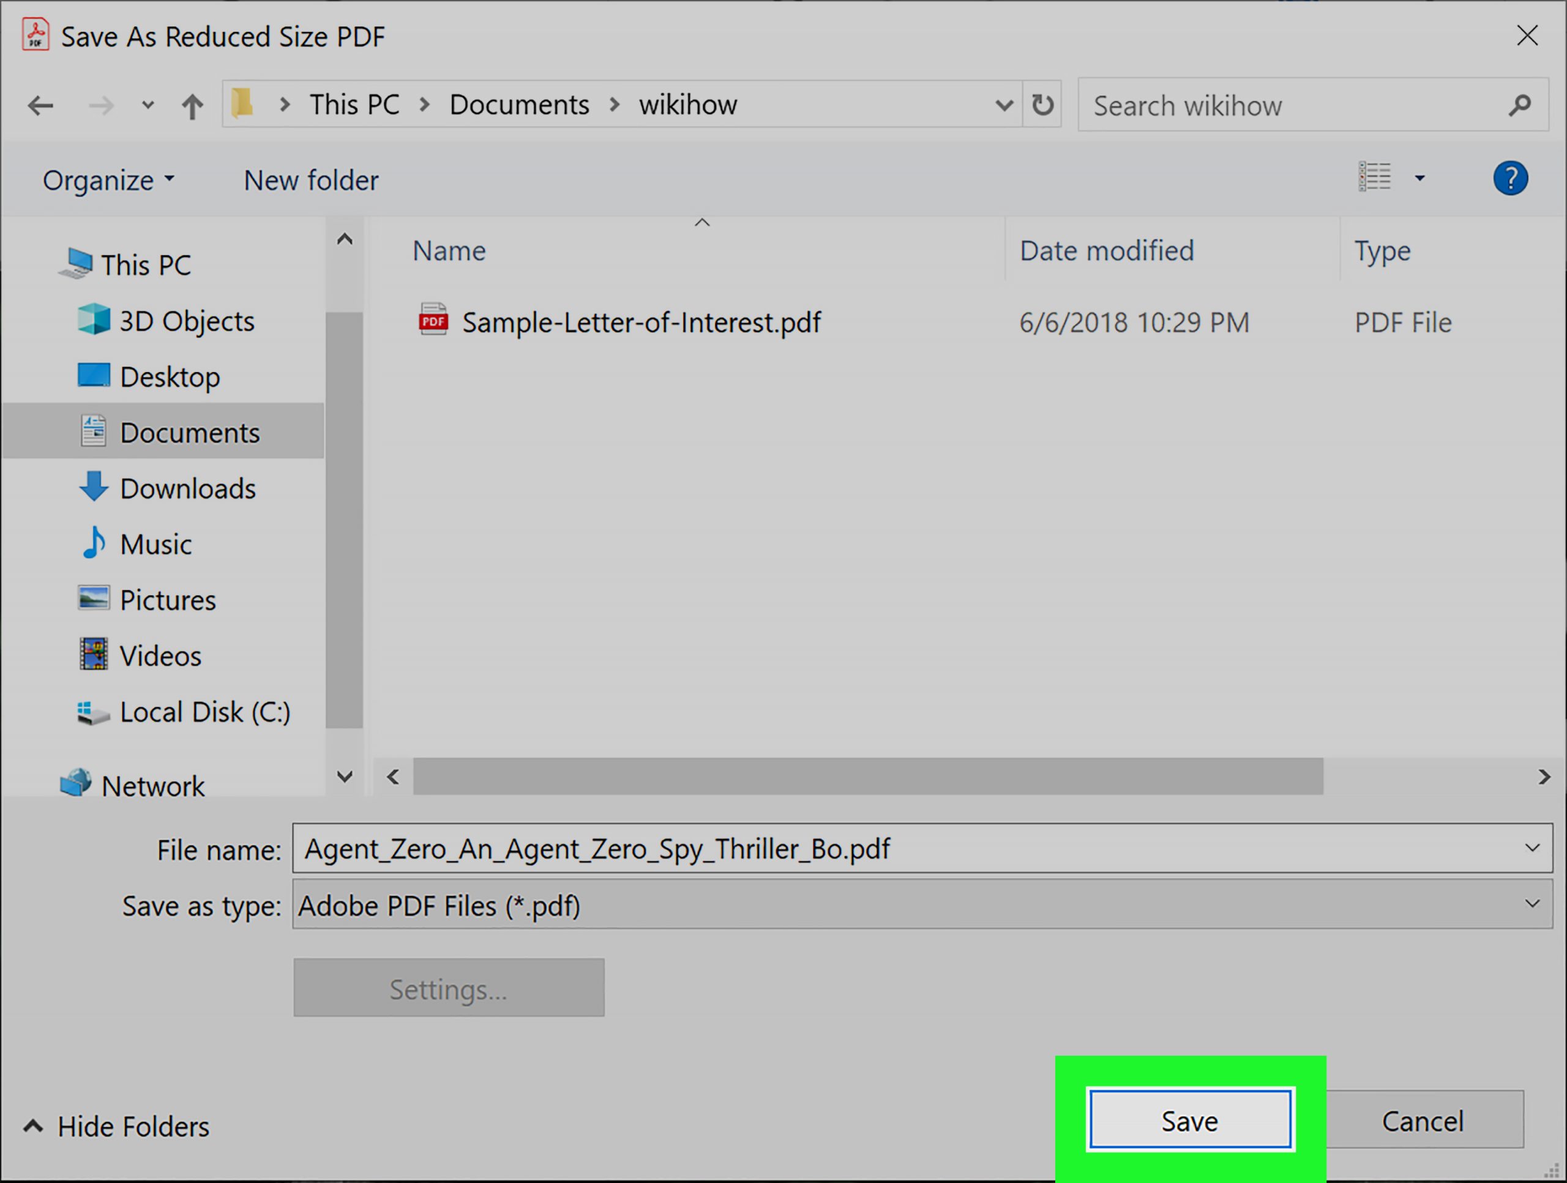Go up one folder level
Screen dimensions: 1567x1183
192,106
